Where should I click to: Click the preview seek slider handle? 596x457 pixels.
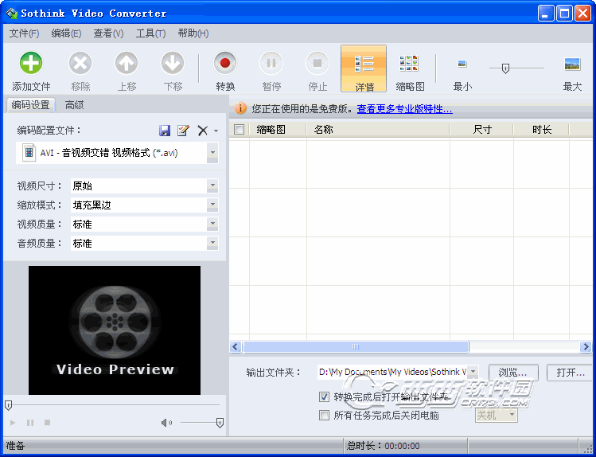8,405
